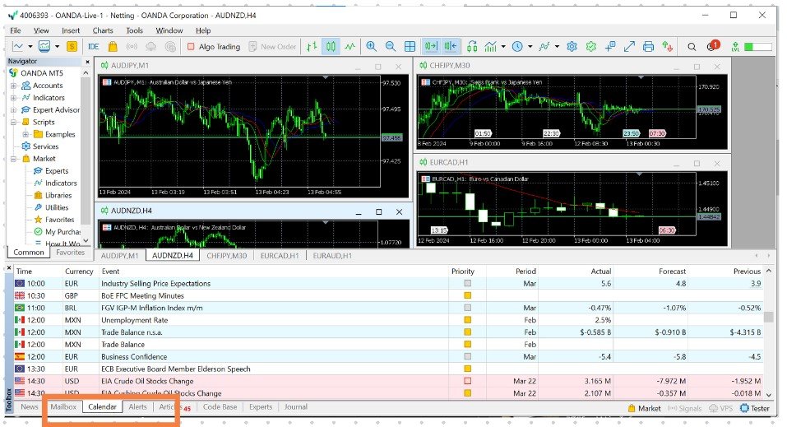Image resolution: width=787 pixels, height=427 pixels.
Task: Select the candlestick chart type icon
Action: pyautogui.click(x=331, y=47)
